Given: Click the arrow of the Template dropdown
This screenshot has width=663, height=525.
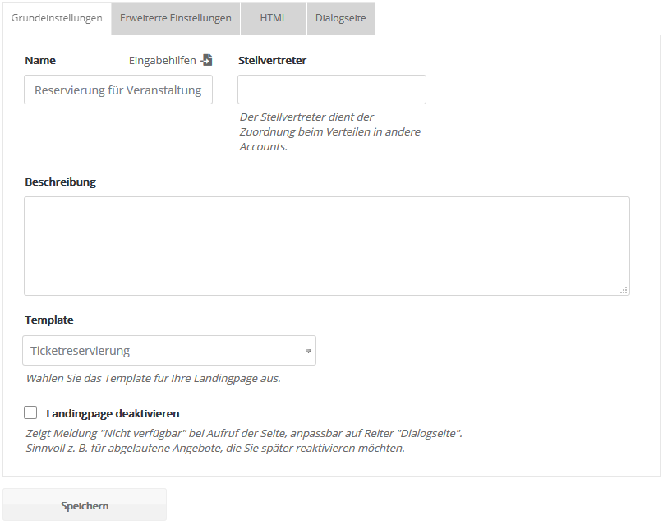Looking at the screenshot, I should coord(308,351).
